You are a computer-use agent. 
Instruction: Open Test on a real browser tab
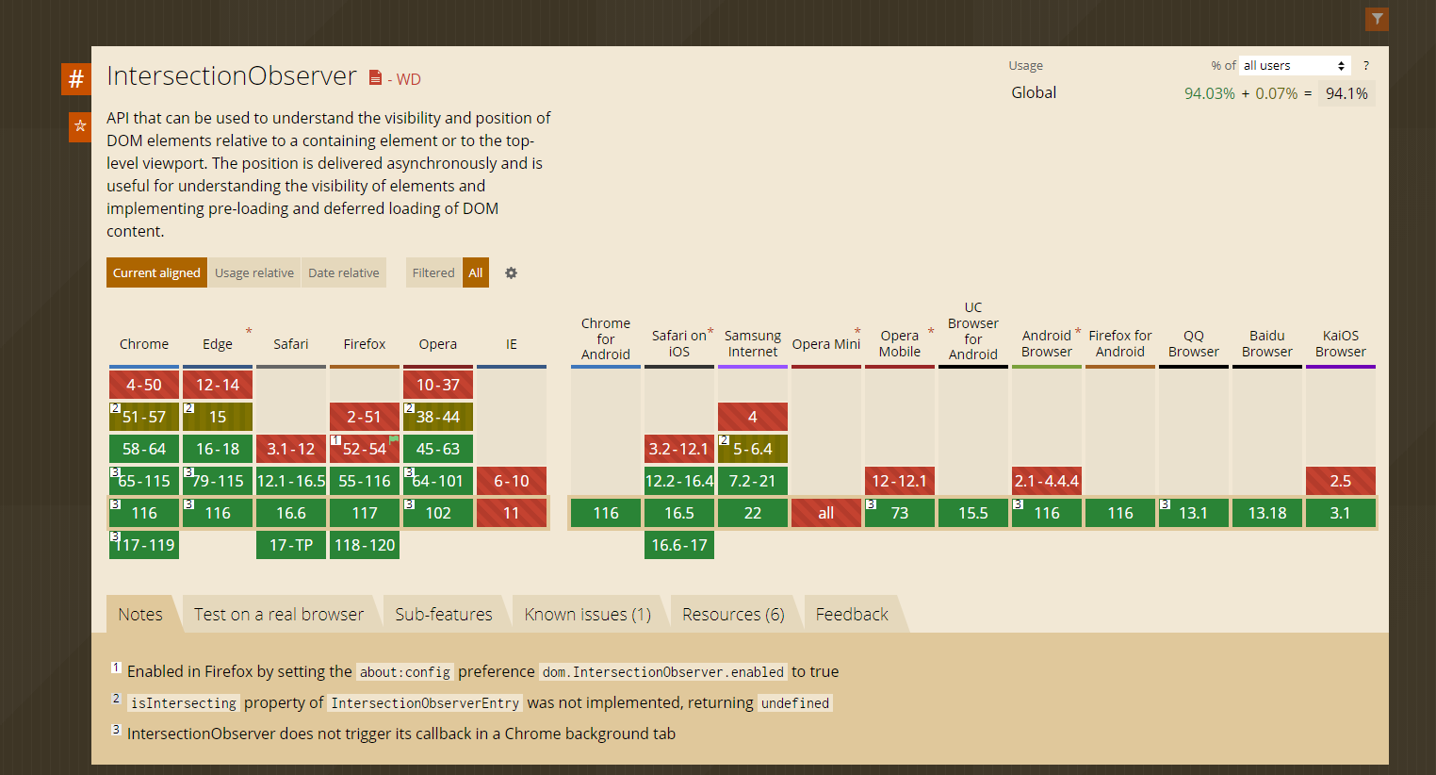[x=279, y=614]
